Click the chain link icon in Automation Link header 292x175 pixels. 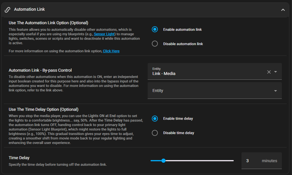click(7, 10)
